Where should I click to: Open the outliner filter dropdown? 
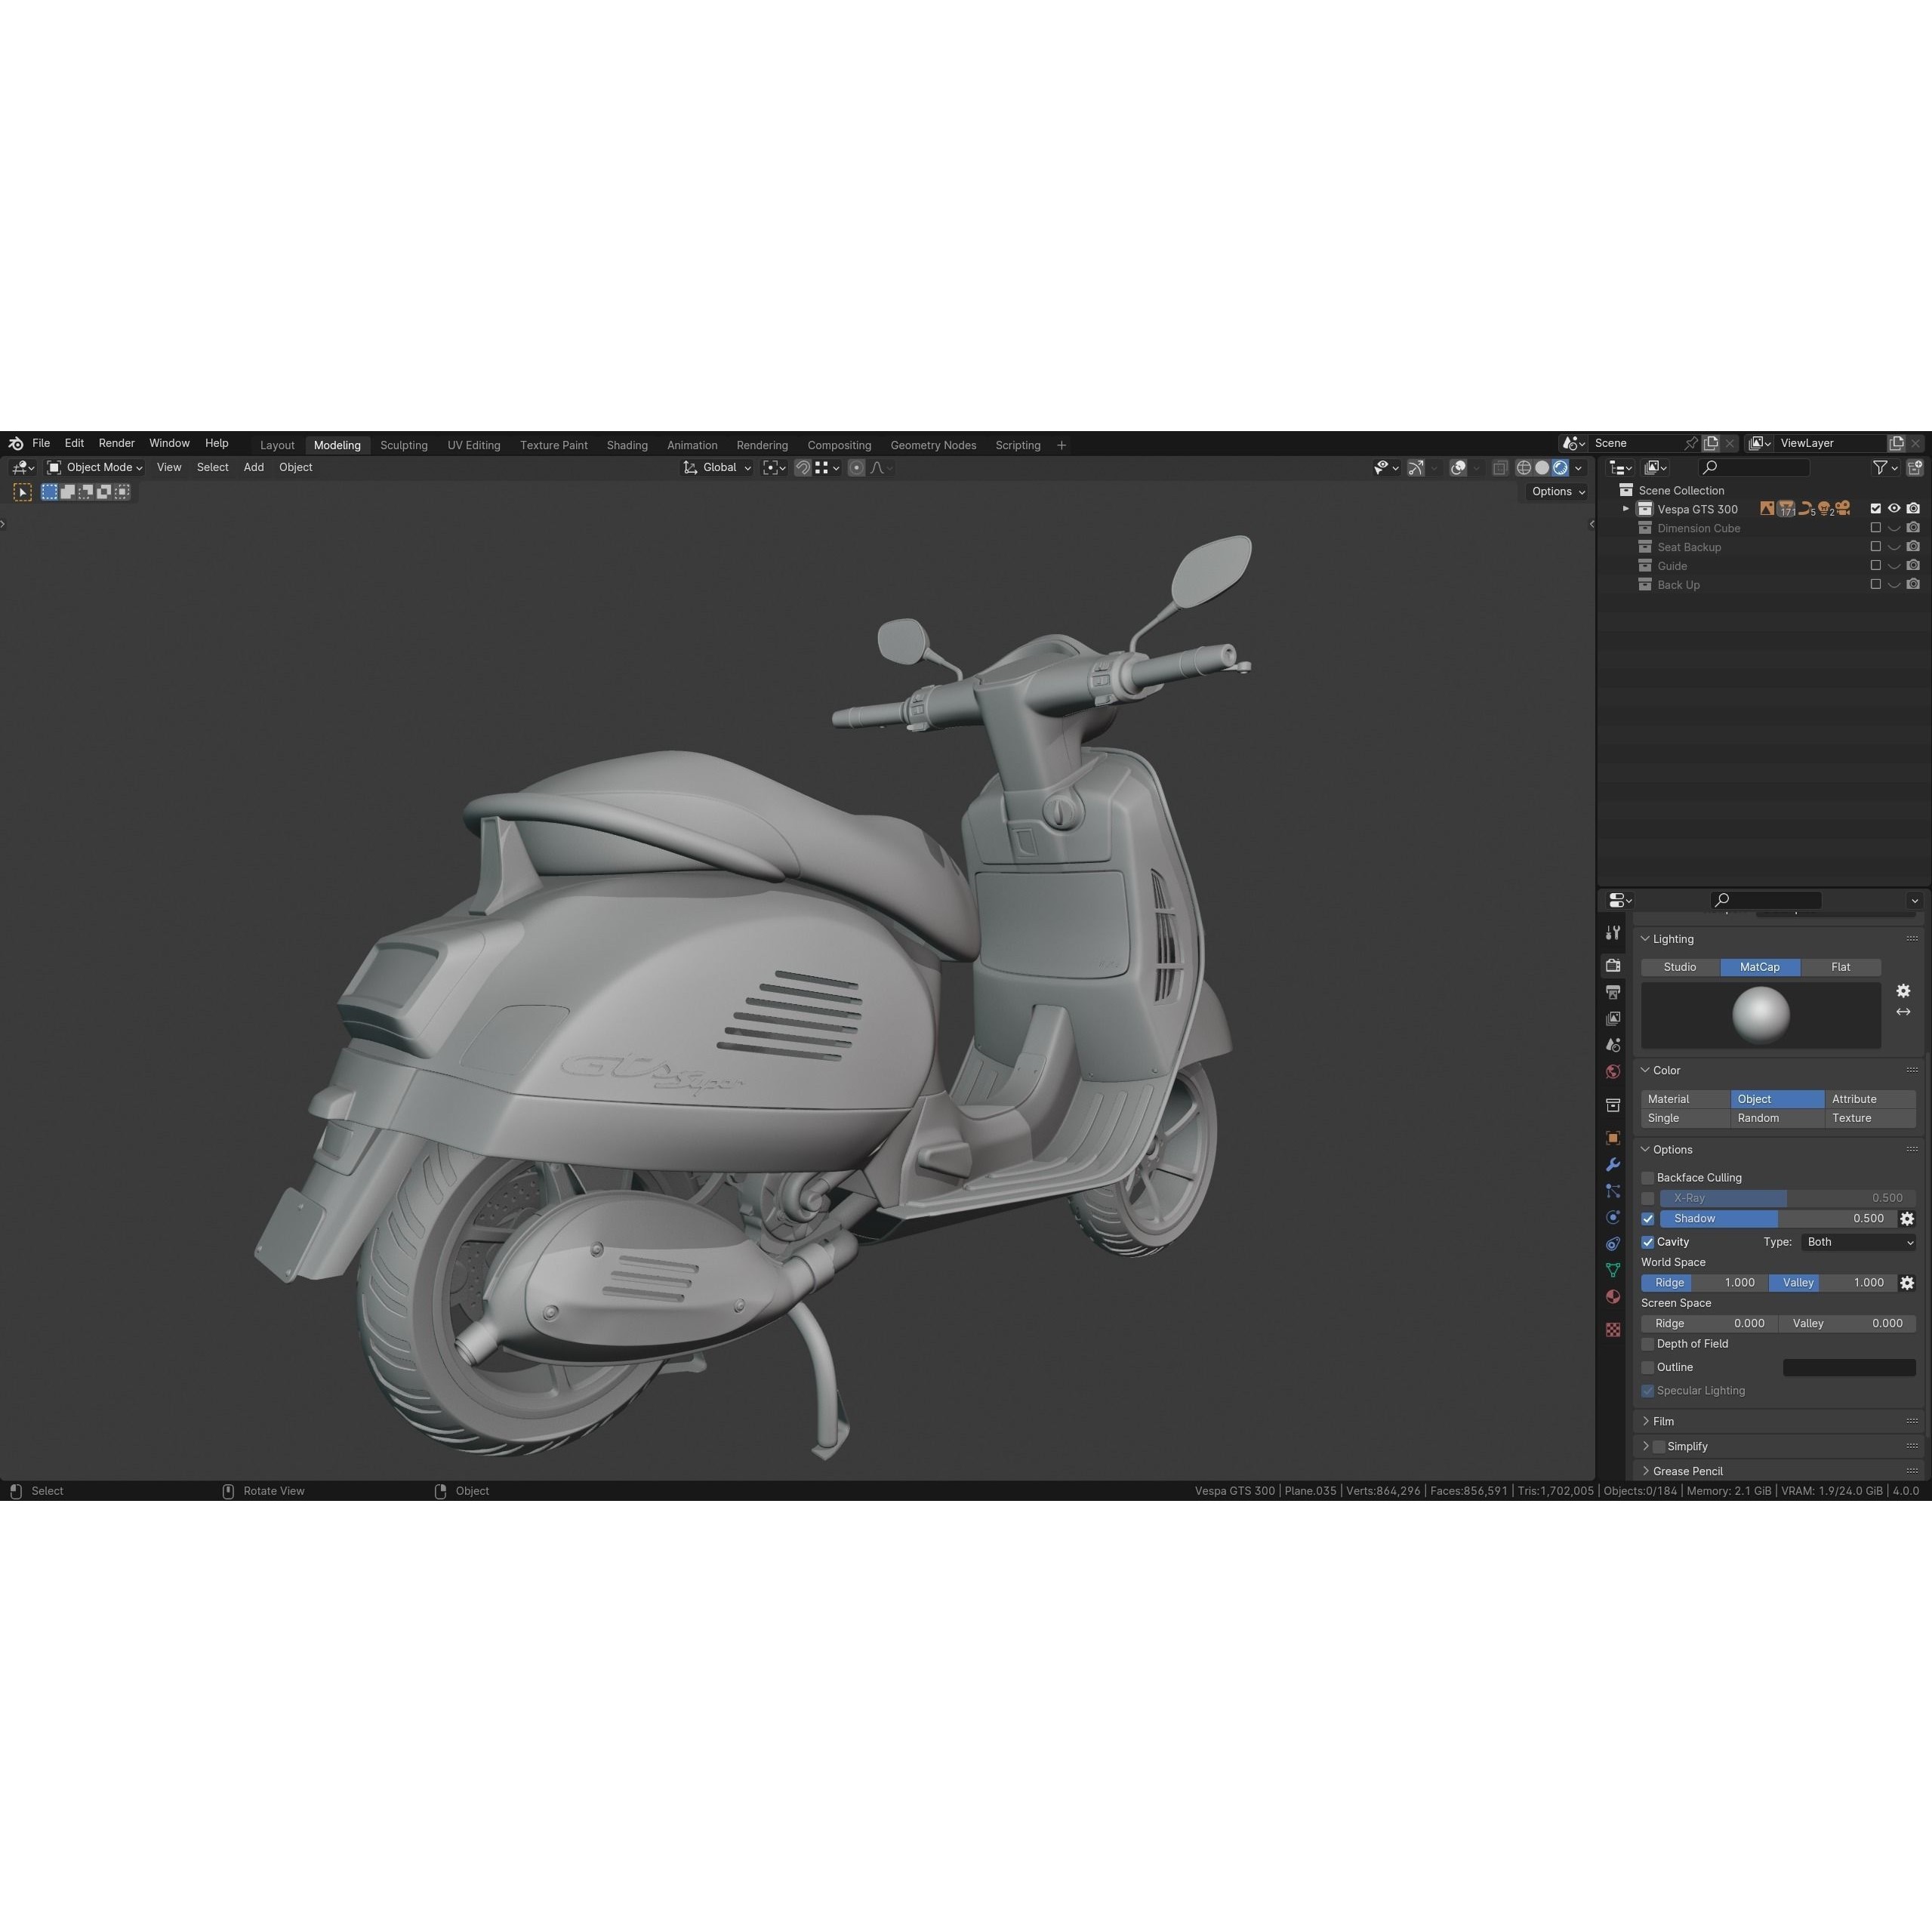click(x=1885, y=468)
